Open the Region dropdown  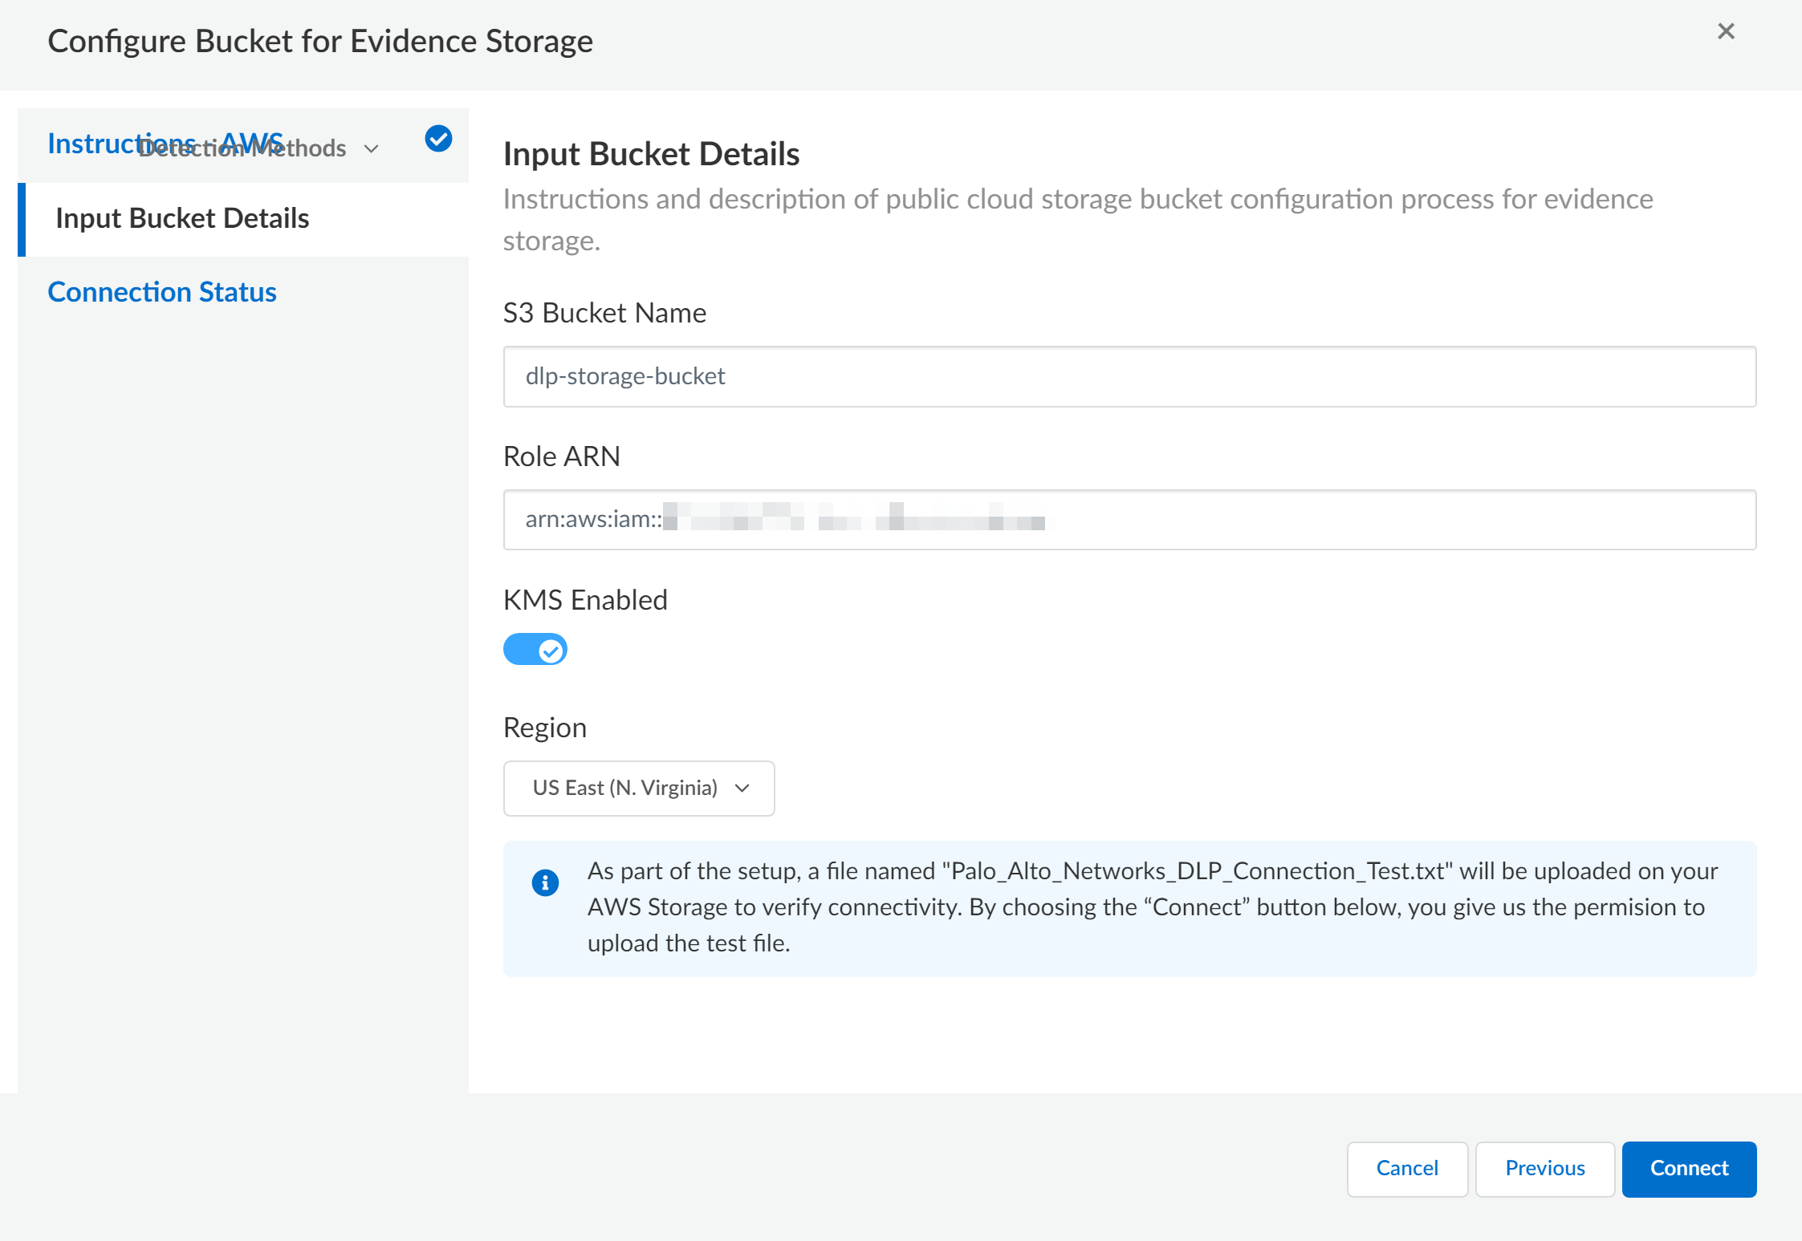click(638, 789)
